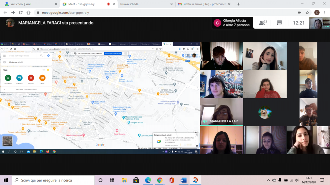Open the Windows Start menu
Viewport: 330px width, 185px height.
click(x=6, y=180)
